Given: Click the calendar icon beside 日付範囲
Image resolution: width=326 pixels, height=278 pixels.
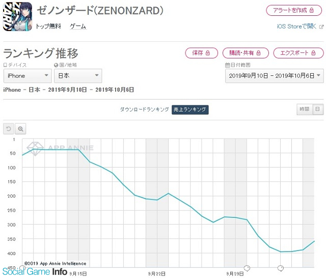Looking at the screenshot, I should point(228,65).
